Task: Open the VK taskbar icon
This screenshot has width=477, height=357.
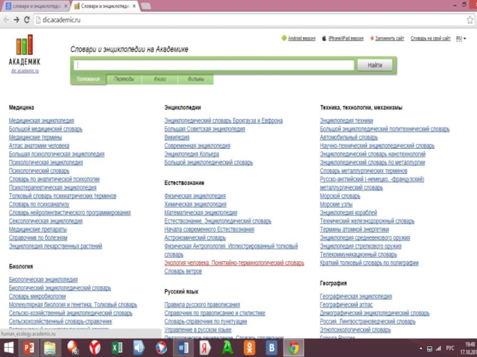Action: pos(271,348)
